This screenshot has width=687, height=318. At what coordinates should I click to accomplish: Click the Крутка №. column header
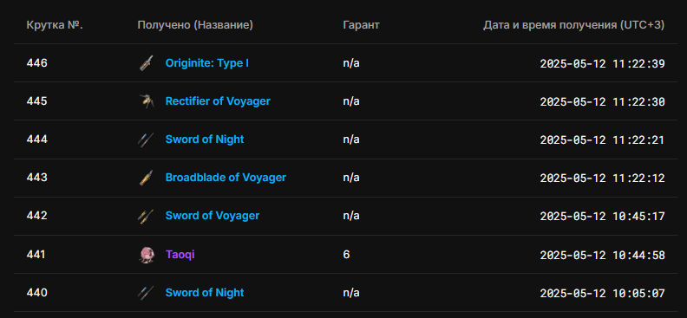[x=55, y=25]
